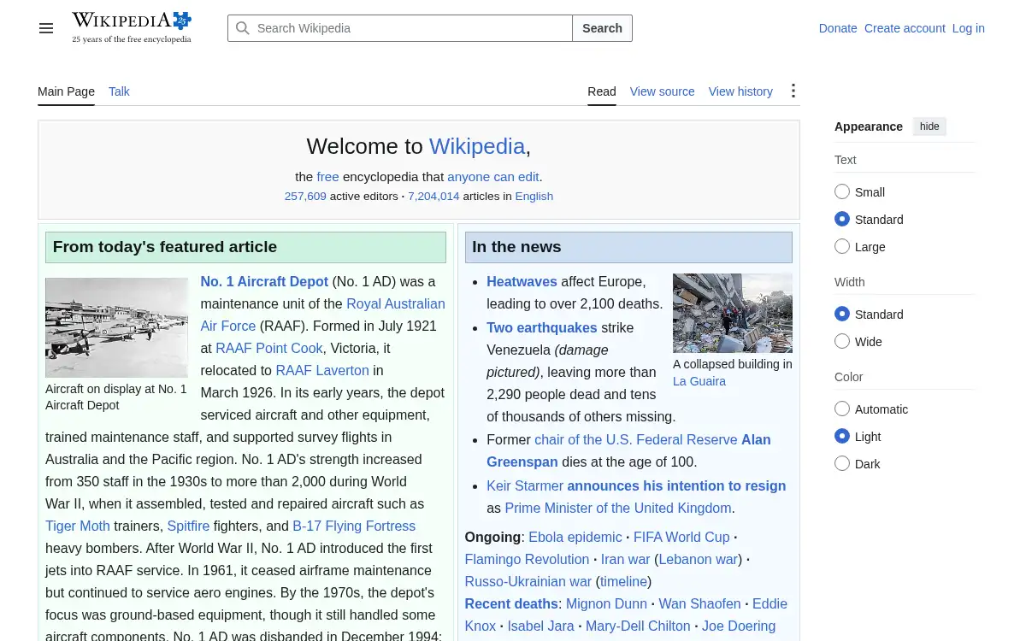This screenshot has width=1026, height=641.
Task: Open the Recent deaths link
Action: pyautogui.click(x=511, y=603)
